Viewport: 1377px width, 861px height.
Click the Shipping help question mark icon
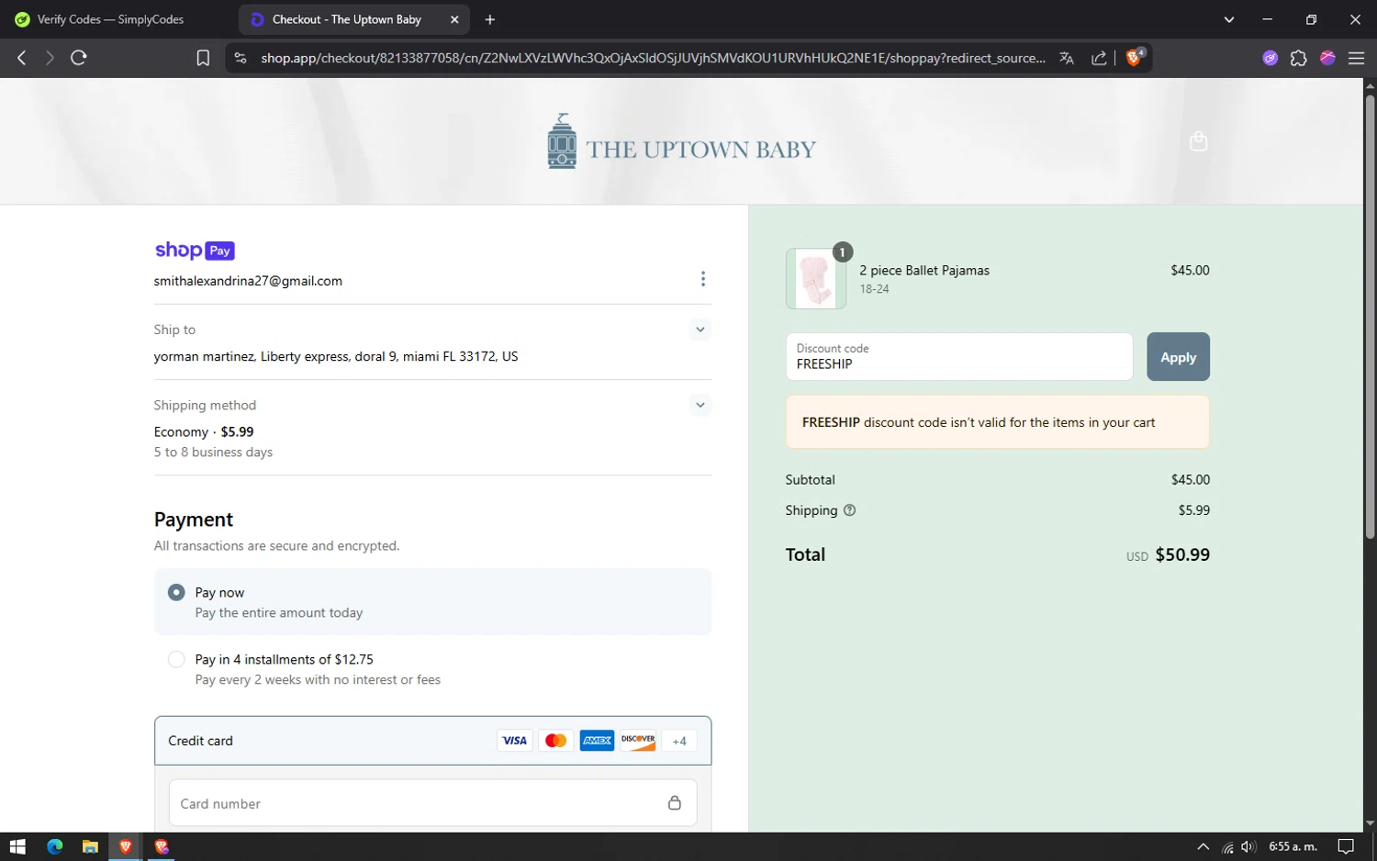click(x=849, y=510)
